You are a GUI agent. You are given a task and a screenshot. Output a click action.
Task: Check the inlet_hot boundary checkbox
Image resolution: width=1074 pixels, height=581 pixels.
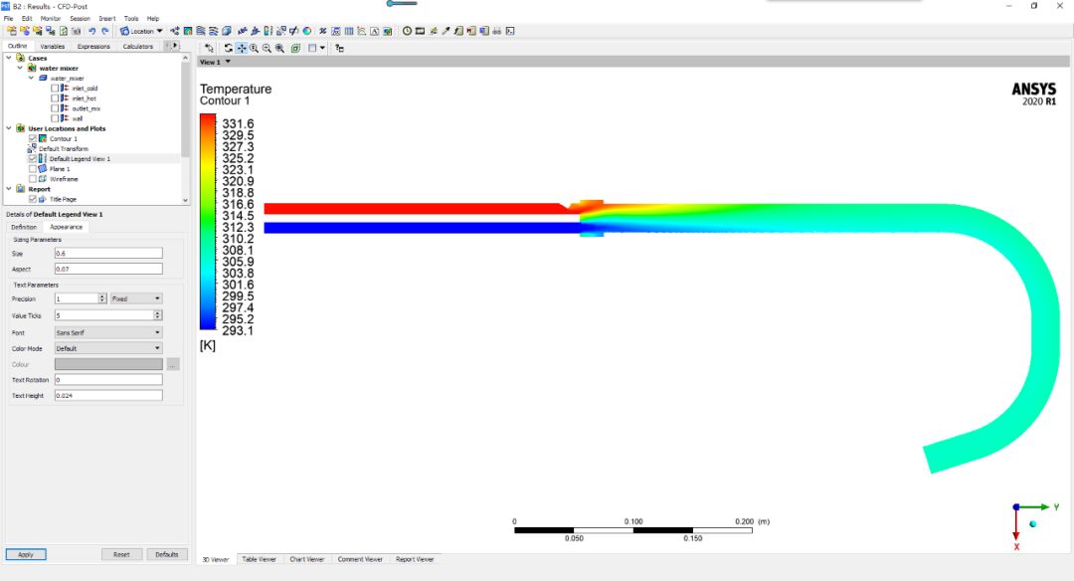pos(55,97)
